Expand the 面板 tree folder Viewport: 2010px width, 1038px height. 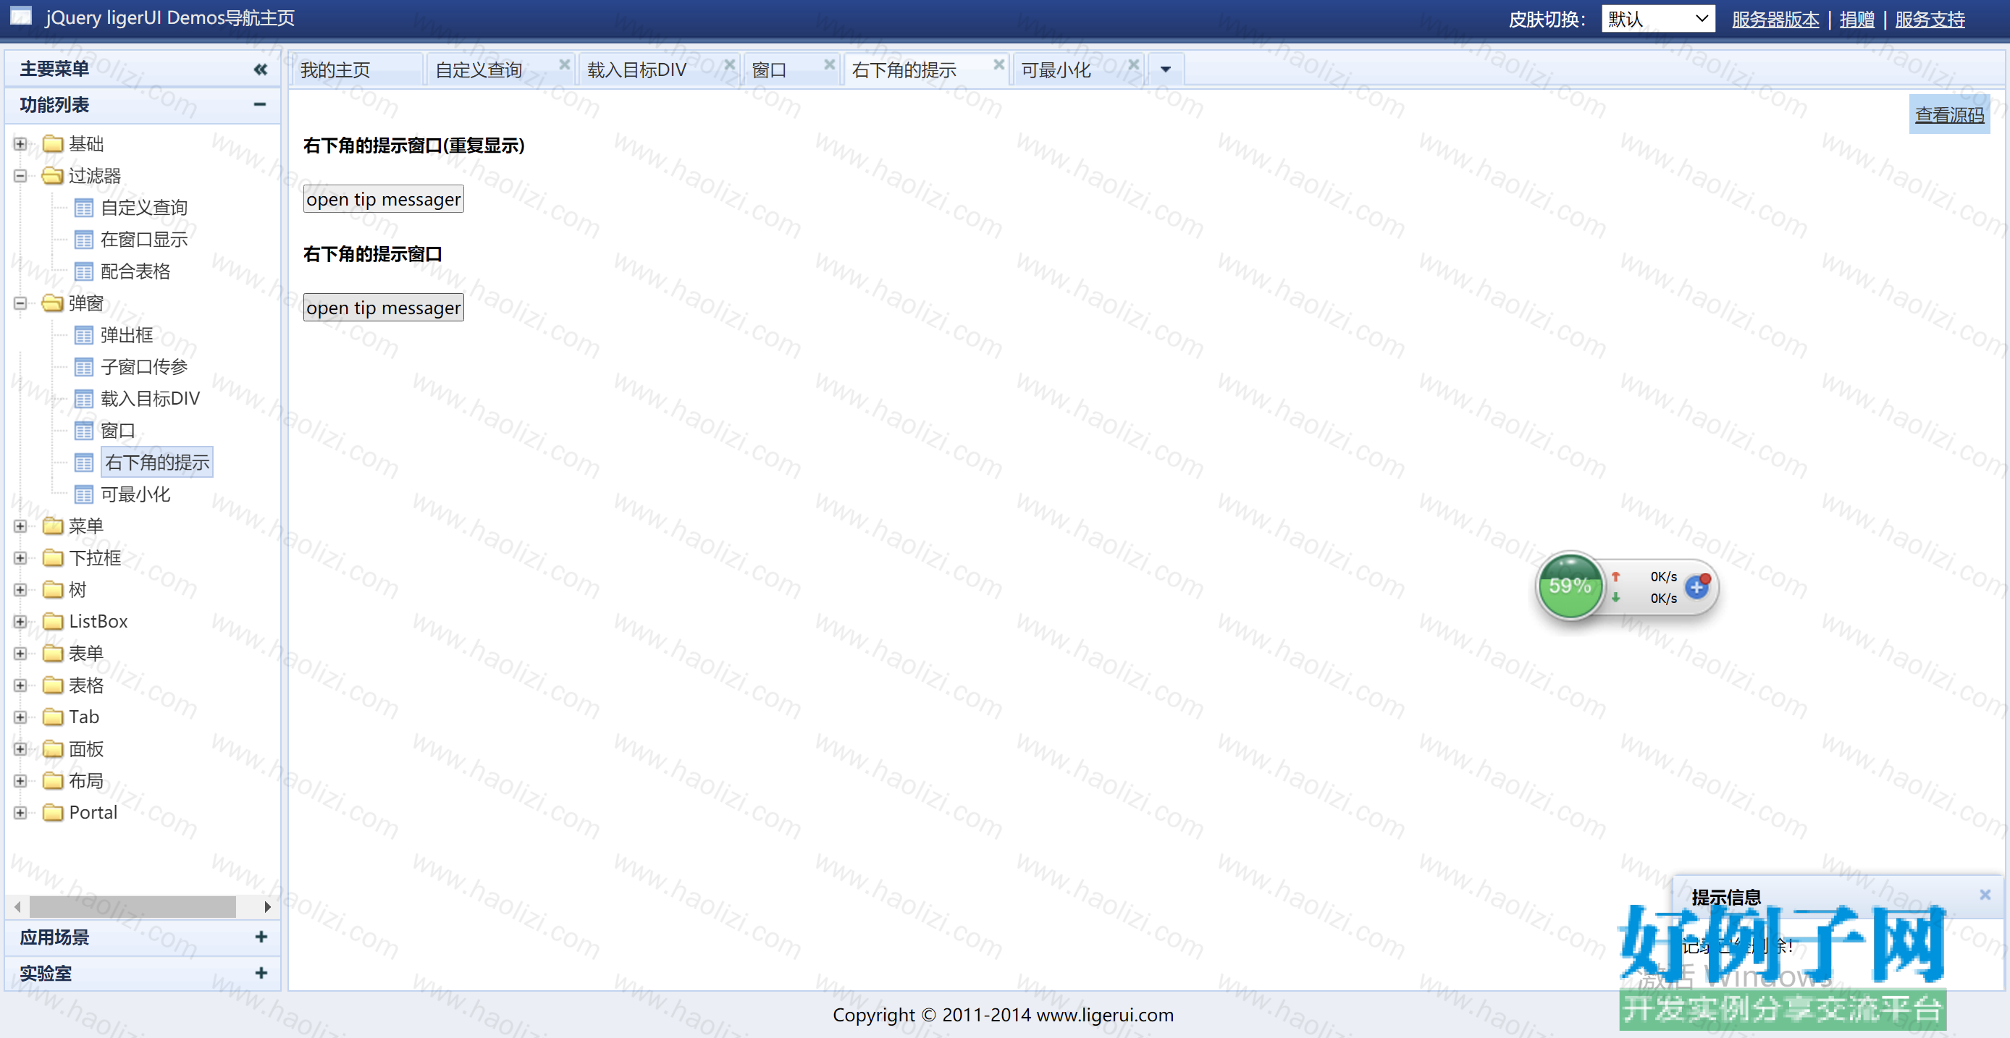[x=20, y=748]
